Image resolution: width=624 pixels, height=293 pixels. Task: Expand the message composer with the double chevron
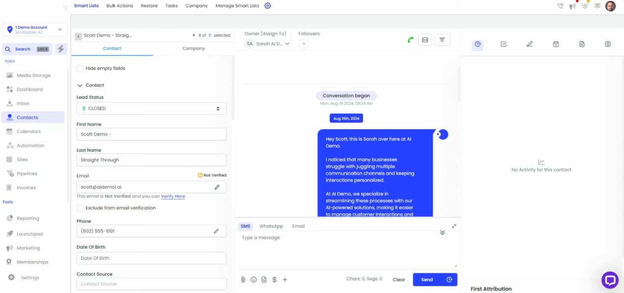442,233
